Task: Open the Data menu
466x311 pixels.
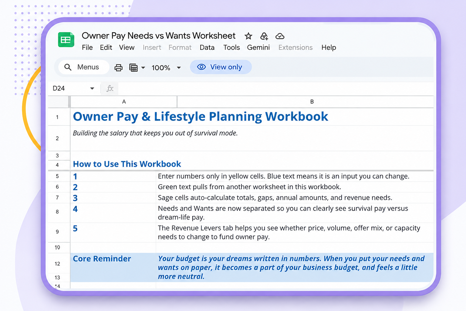Action: 207,48
